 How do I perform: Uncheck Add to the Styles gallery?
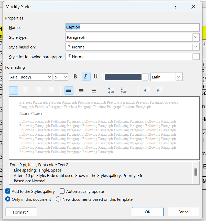(x=8, y=191)
